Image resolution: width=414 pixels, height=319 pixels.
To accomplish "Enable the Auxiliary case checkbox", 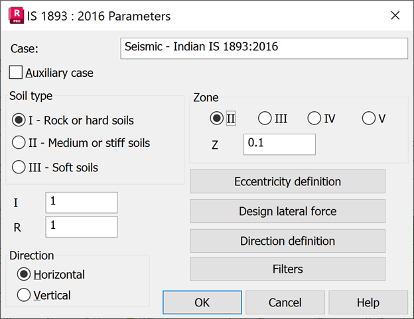I will [17, 73].
